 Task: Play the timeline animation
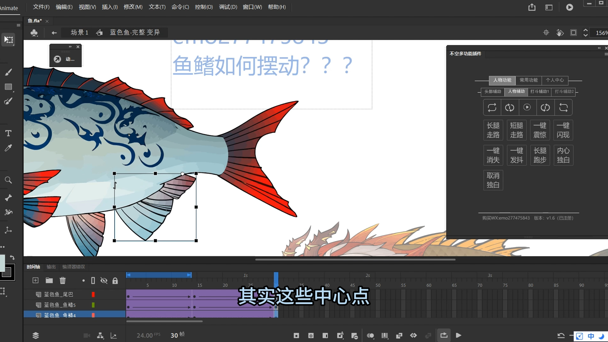pyautogui.click(x=459, y=335)
